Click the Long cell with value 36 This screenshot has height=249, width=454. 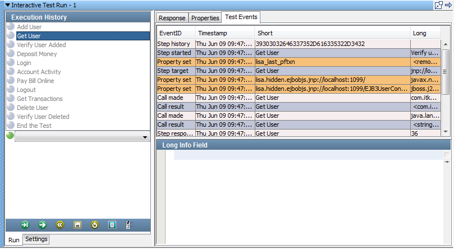point(425,133)
